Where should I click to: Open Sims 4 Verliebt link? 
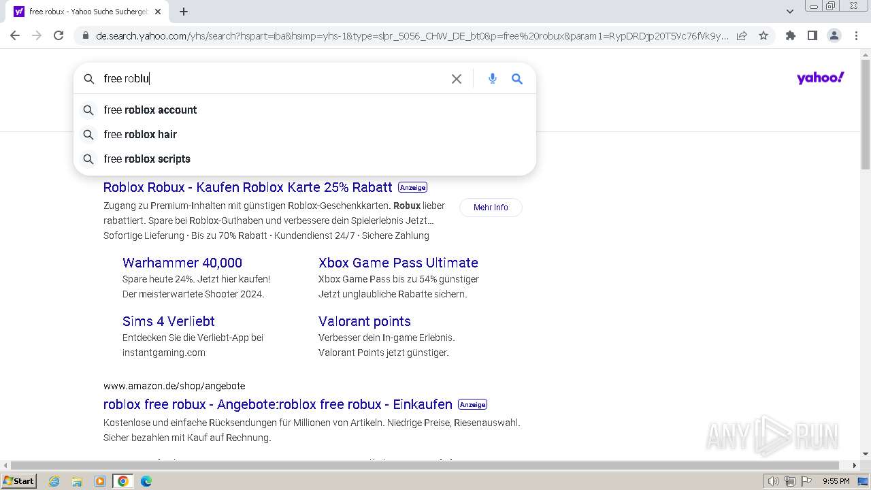tap(169, 321)
